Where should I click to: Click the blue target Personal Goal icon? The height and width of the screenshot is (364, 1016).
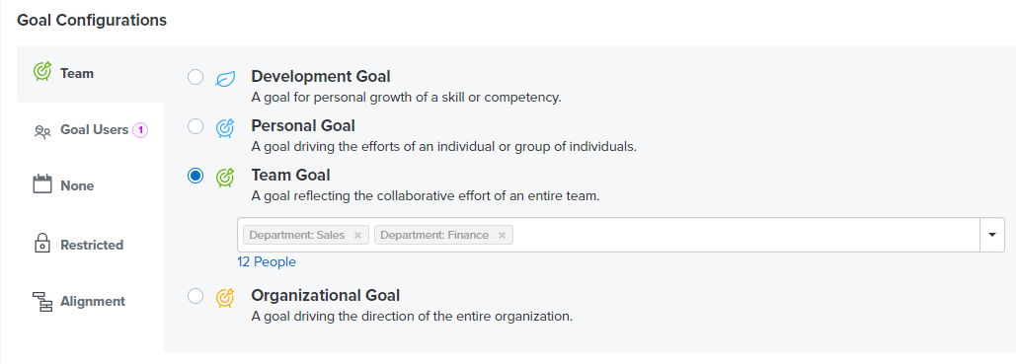click(x=225, y=127)
